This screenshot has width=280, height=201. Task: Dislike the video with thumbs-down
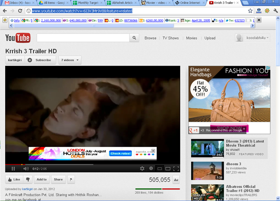(28, 180)
